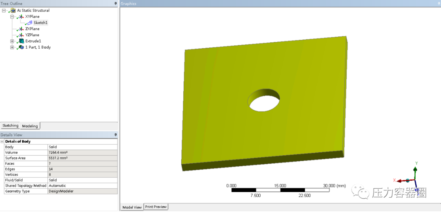The height and width of the screenshot is (212, 441).
Task: Click the Extrude1 feature icon
Action: pos(21,41)
